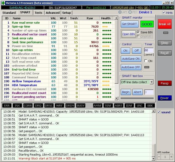175x162 pixels.
Task: Enable the Timer ON checkbox
Action: [146, 61]
